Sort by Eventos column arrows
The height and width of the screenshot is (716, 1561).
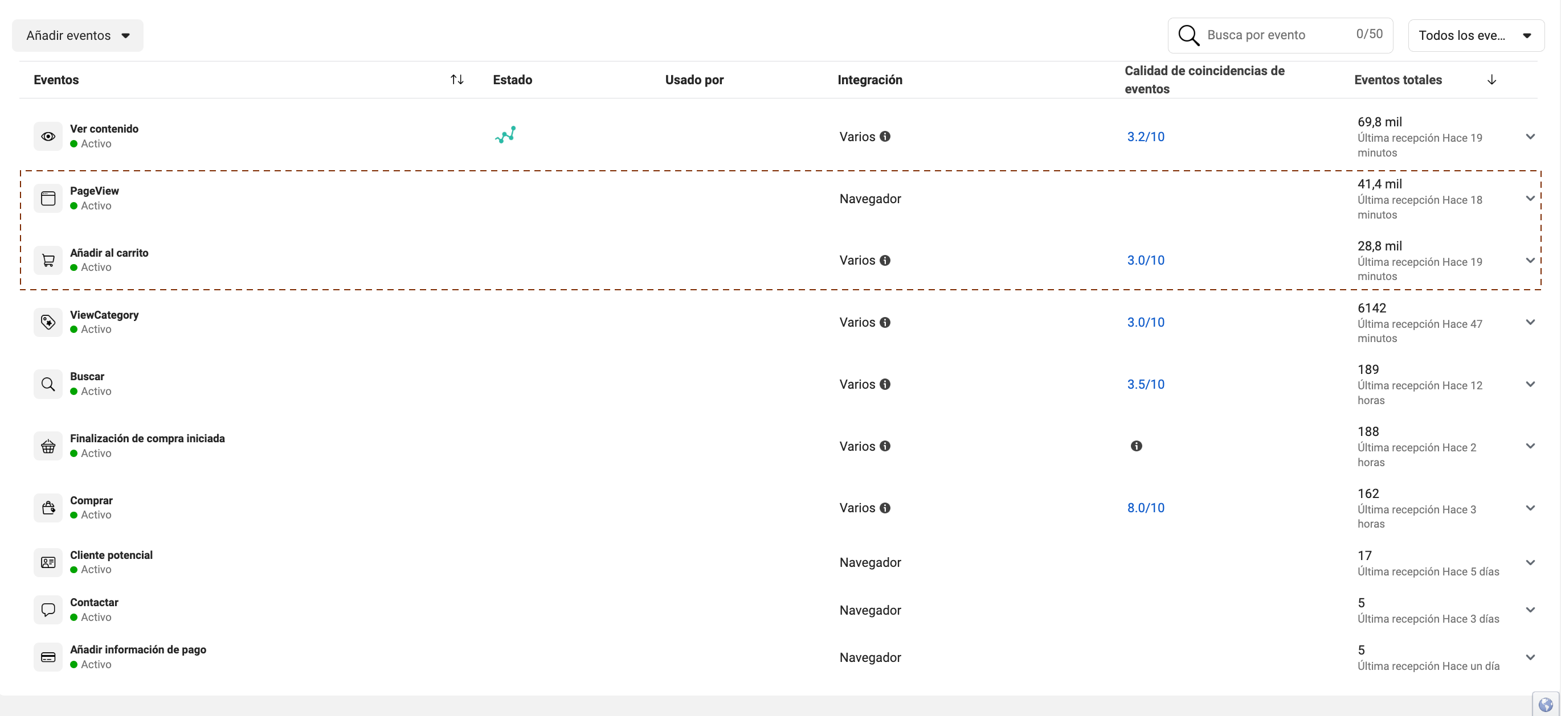(457, 80)
